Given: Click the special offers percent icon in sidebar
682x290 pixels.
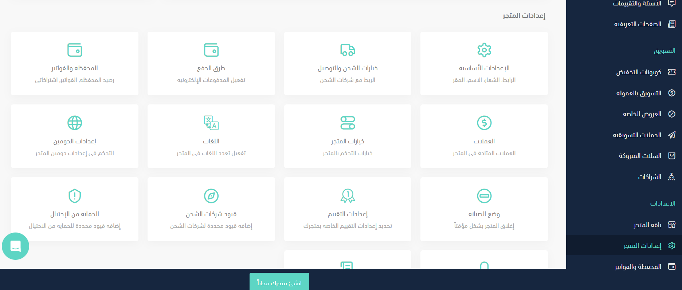Looking at the screenshot, I should tap(672, 114).
